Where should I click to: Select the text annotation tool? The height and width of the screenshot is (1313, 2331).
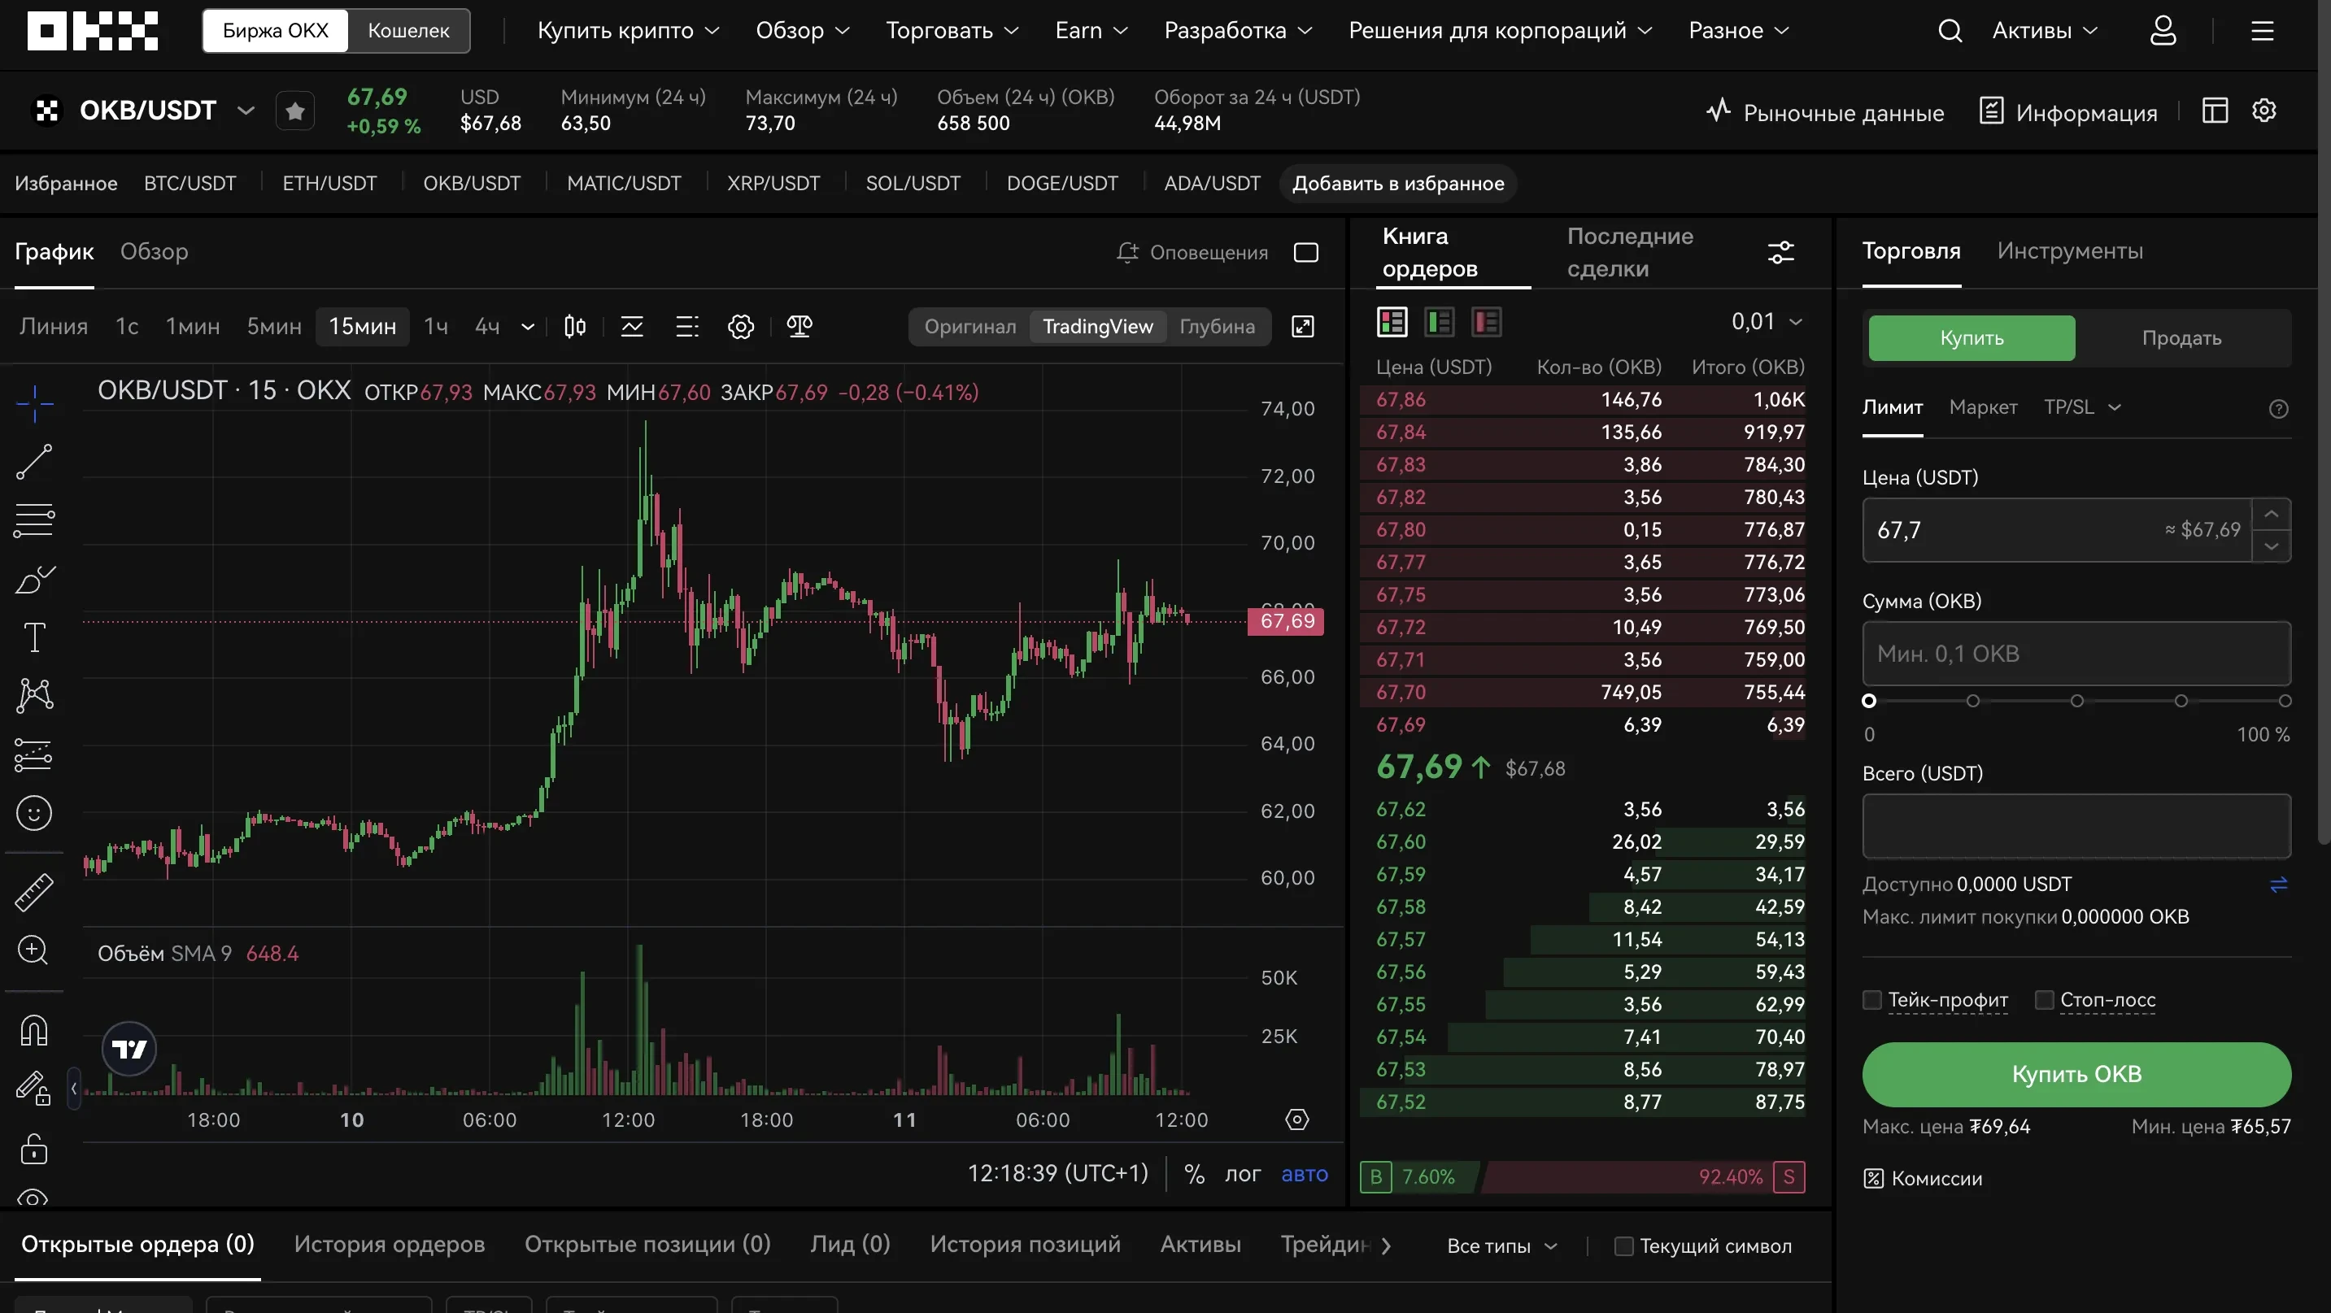click(34, 637)
